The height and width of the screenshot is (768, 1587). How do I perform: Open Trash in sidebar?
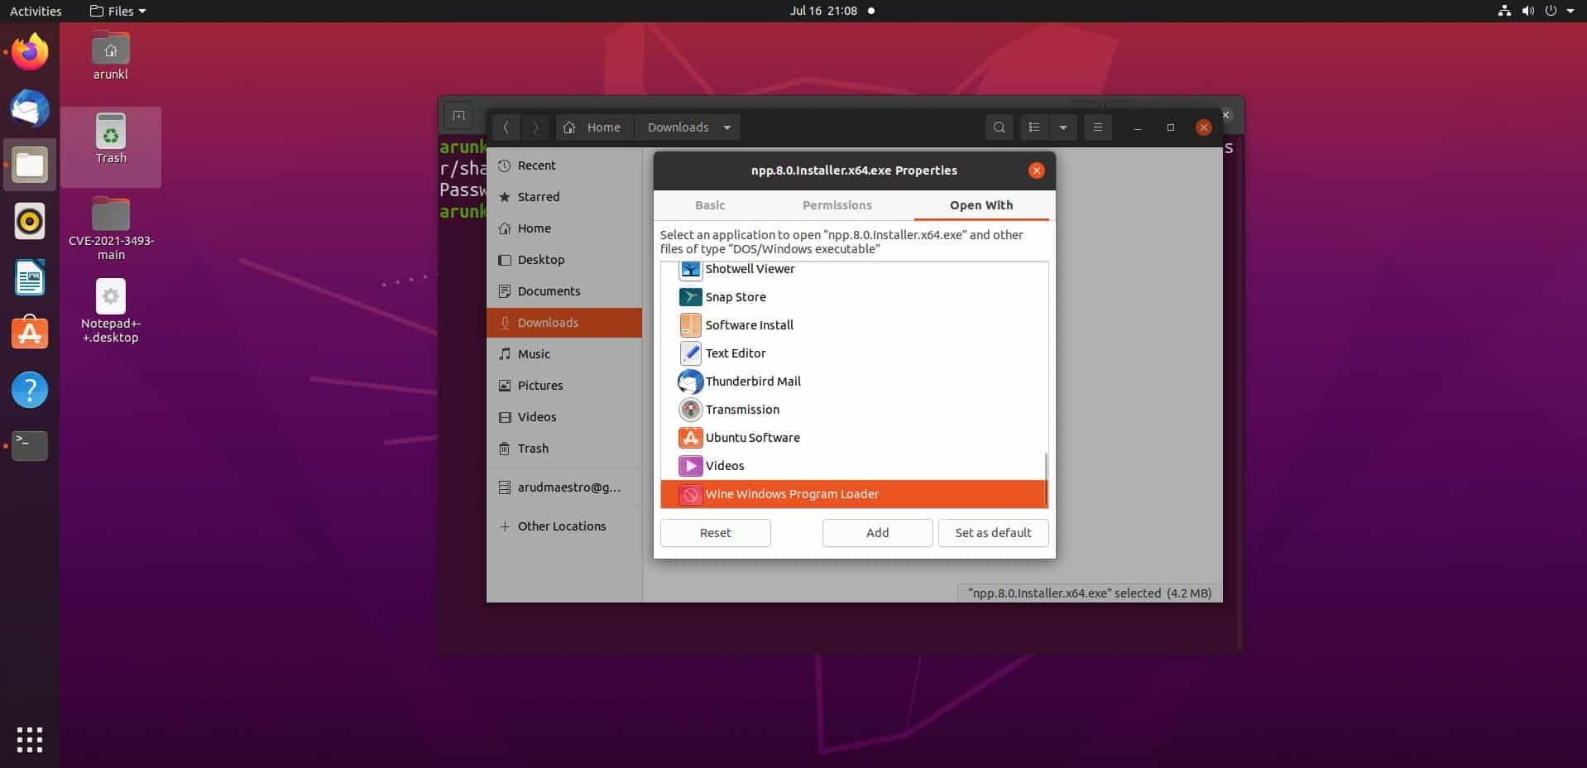point(564,449)
